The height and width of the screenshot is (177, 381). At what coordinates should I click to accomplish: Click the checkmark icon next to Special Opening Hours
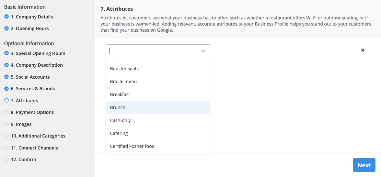tap(6, 53)
